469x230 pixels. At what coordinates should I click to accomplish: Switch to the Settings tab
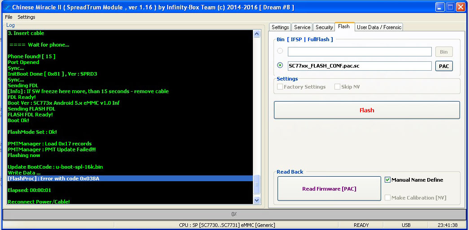point(280,27)
